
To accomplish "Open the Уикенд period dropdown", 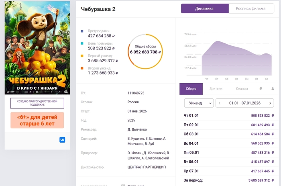I will click(x=199, y=103).
